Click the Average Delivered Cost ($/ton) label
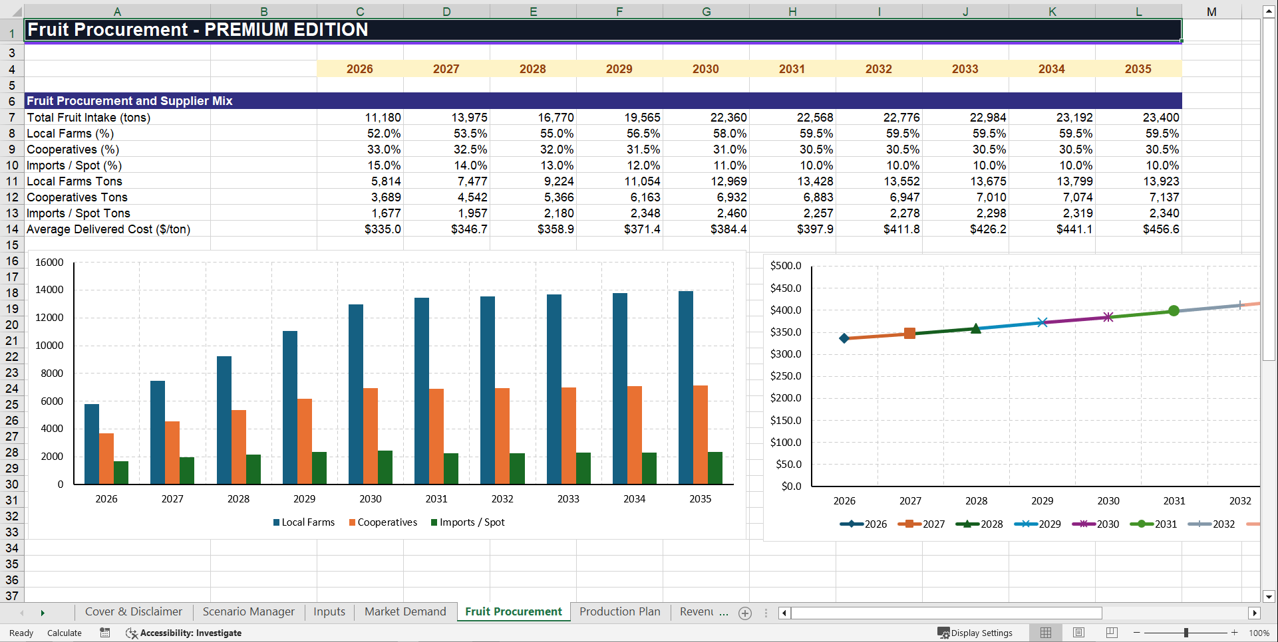Viewport: 1278px width, 642px height. tap(117, 229)
